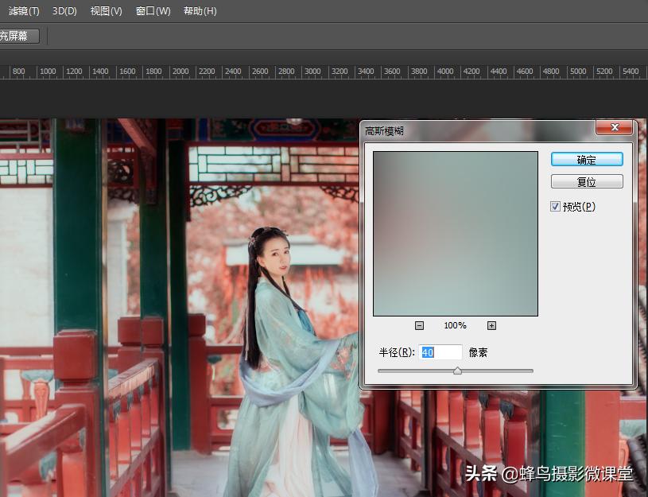This screenshot has height=497, width=648.
Task: Open the 3D(D) menu
Action: point(64,11)
